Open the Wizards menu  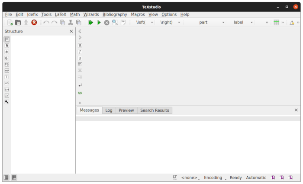coord(91,14)
